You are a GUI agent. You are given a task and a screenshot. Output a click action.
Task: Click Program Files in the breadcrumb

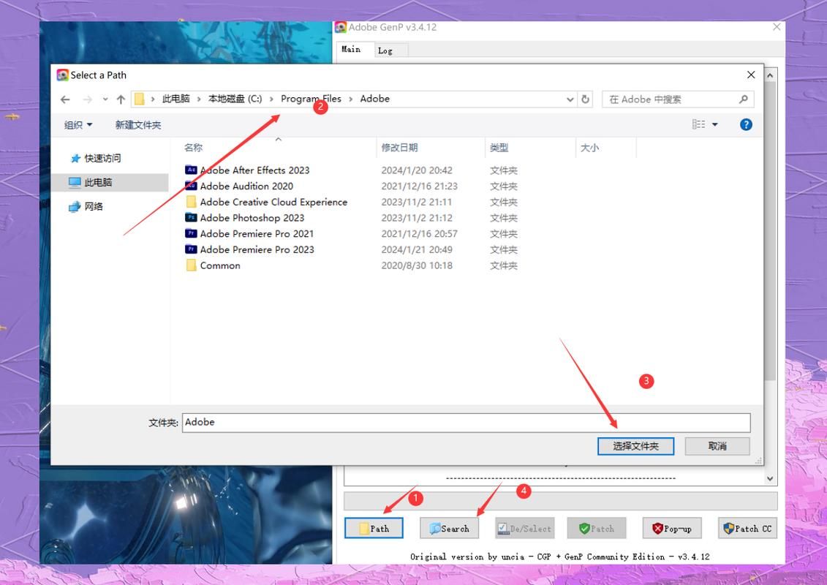[311, 99]
